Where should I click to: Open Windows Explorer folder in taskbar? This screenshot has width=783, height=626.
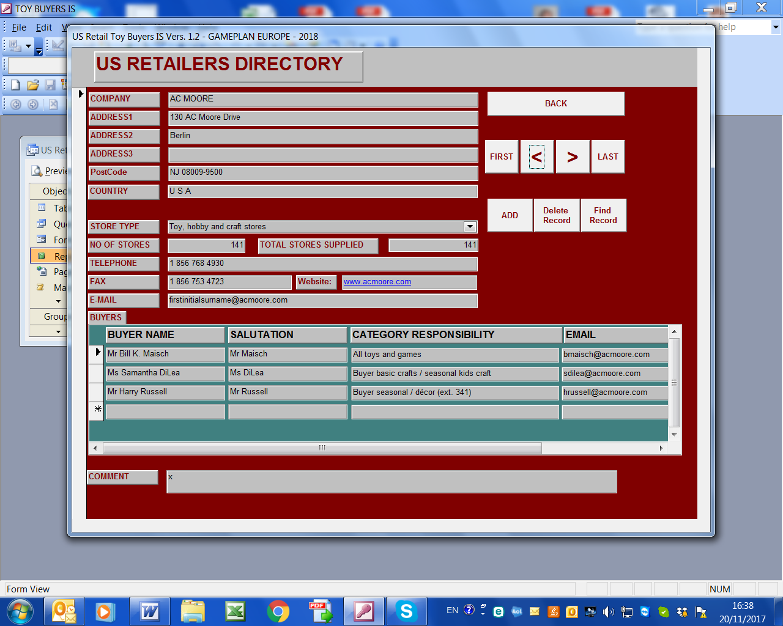193,611
